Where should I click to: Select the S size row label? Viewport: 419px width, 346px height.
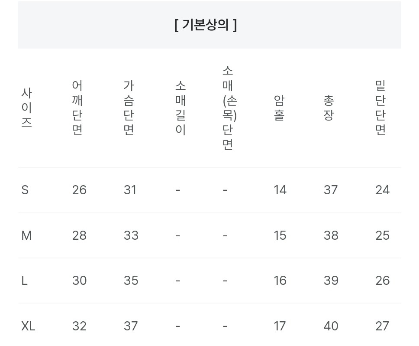(x=25, y=190)
